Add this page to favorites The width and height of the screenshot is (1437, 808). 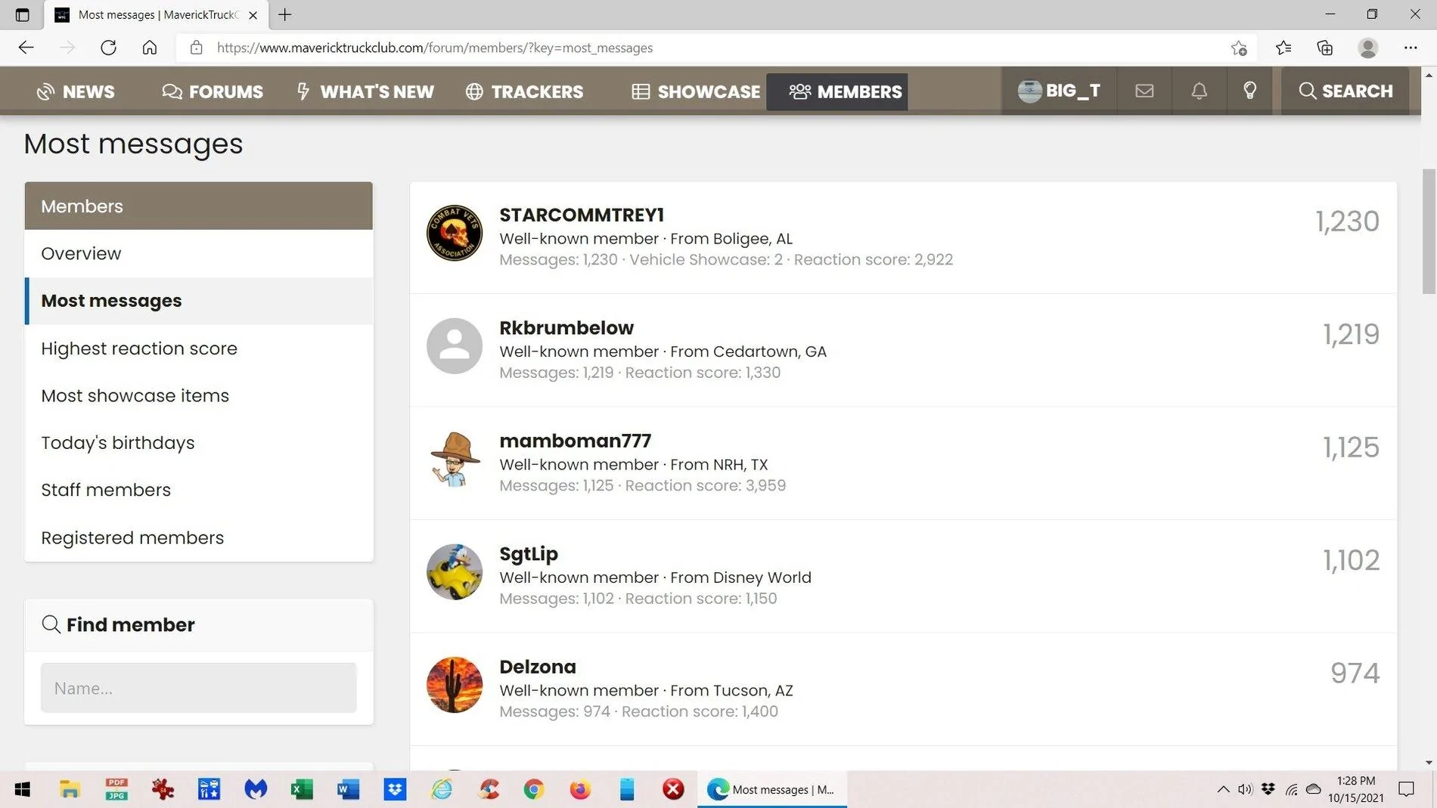tap(1239, 48)
